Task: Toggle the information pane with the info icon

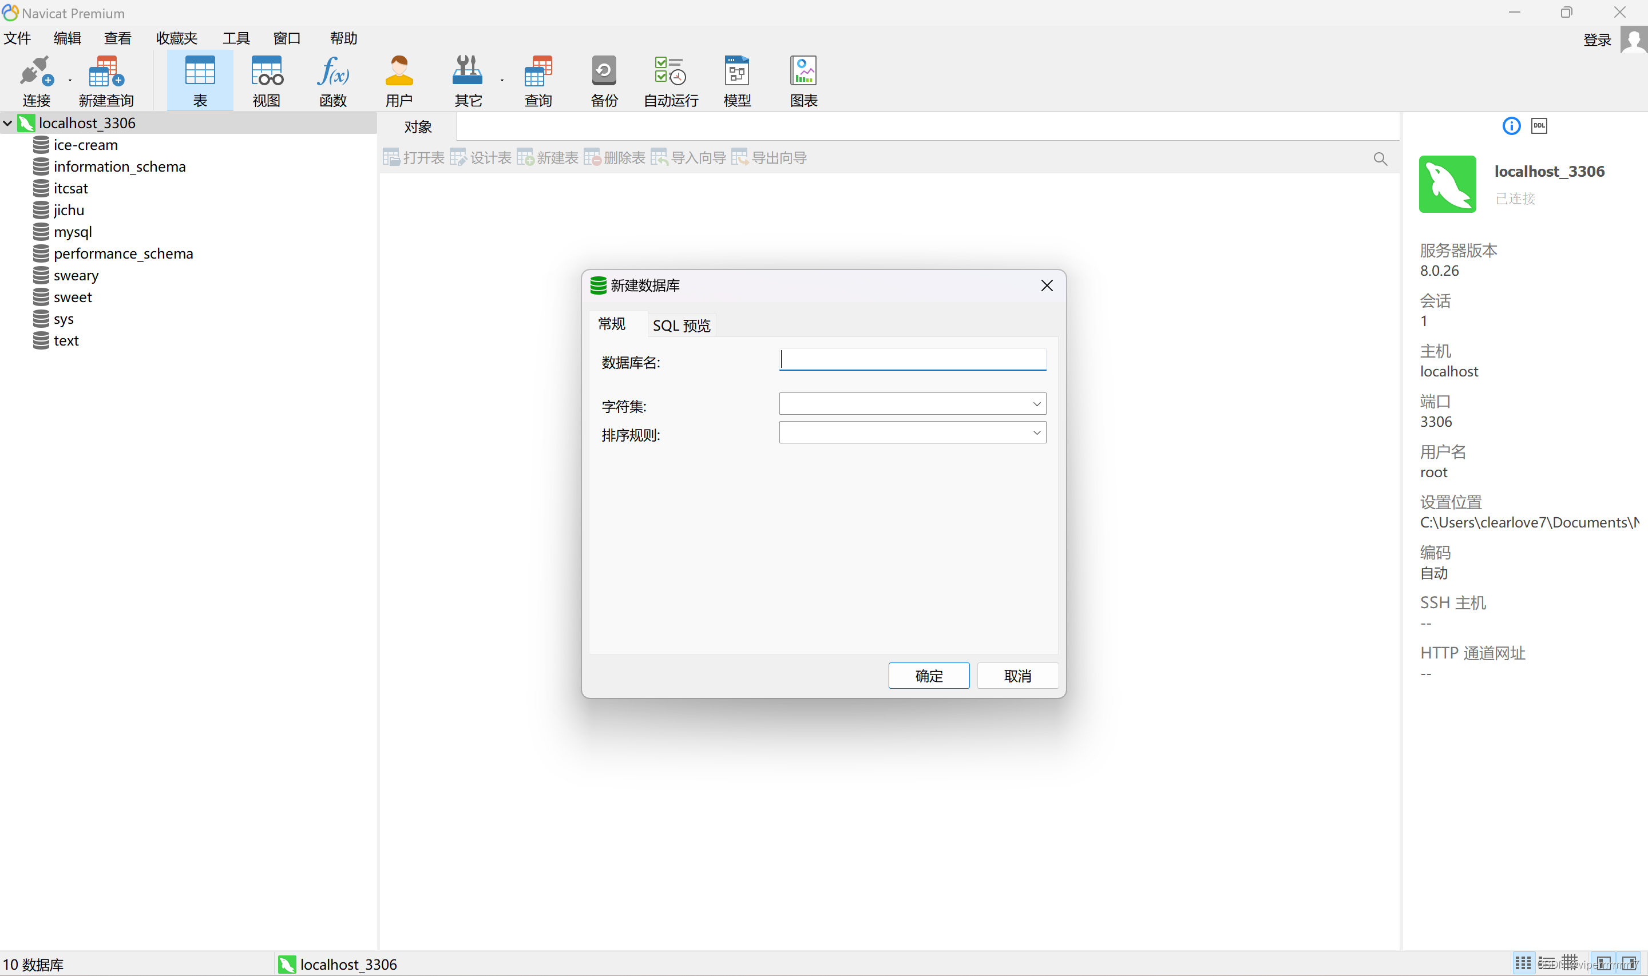Action: [x=1511, y=126]
